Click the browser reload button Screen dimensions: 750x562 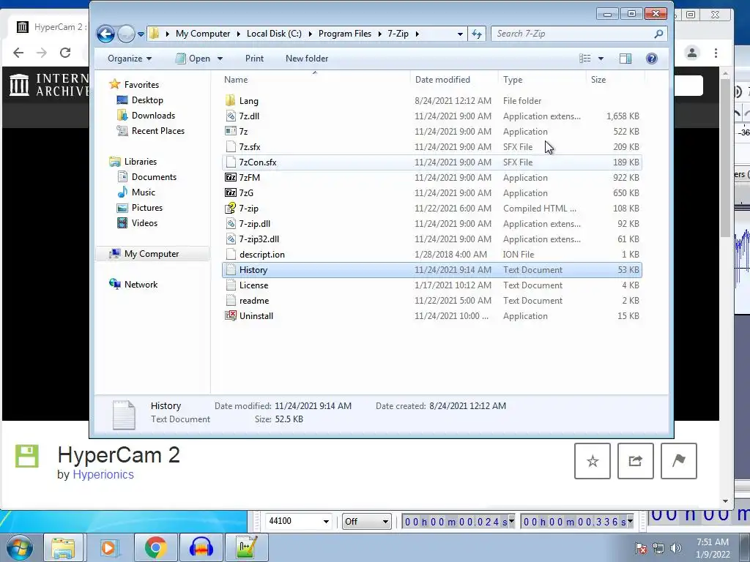pyautogui.click(x=65, y=53)
